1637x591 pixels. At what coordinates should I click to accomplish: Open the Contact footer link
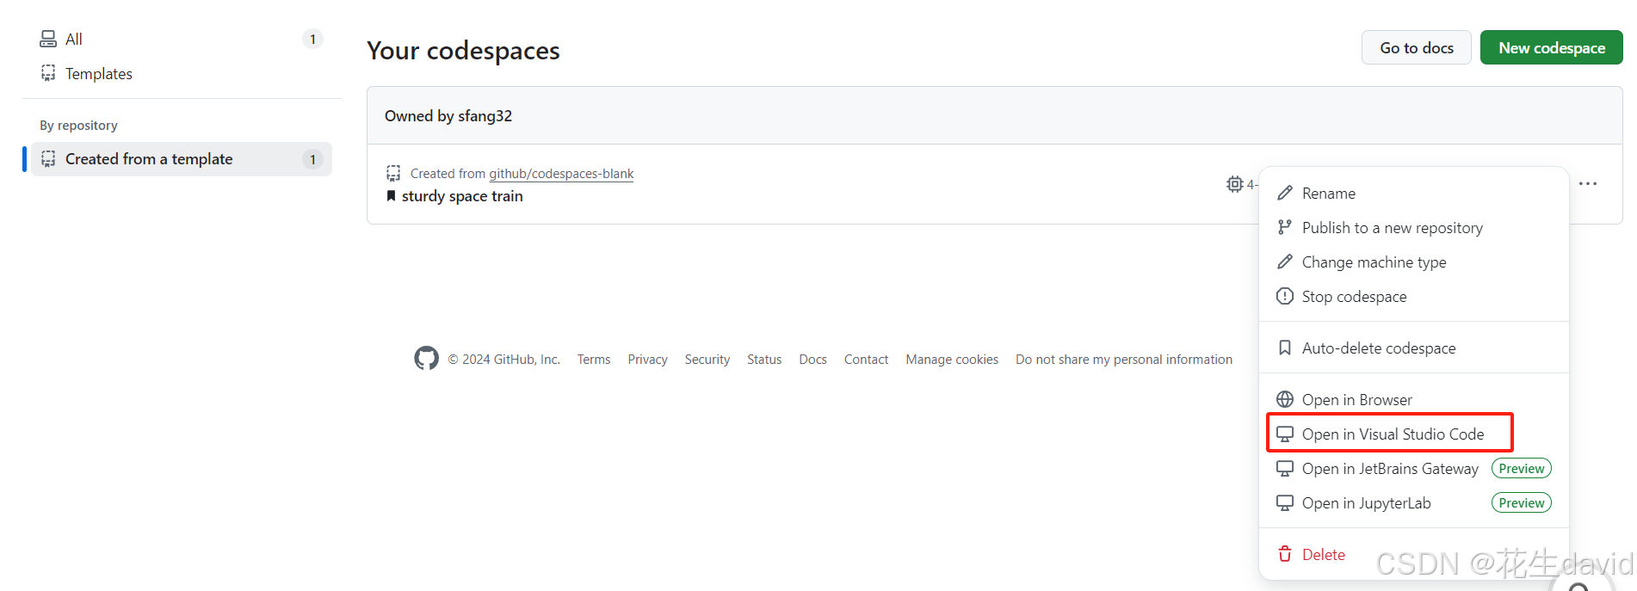(x=866, y=359)
